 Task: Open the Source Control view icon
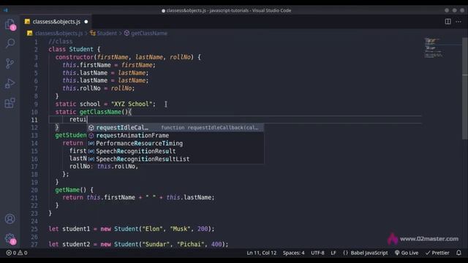pos(10,64)
